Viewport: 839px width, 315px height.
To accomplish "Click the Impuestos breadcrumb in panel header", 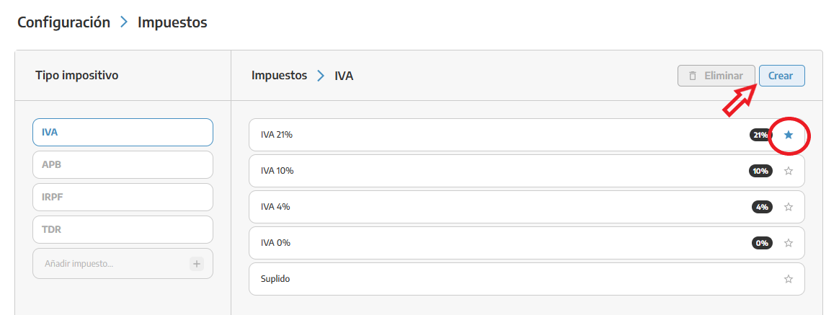I will (x=280, y=76).
